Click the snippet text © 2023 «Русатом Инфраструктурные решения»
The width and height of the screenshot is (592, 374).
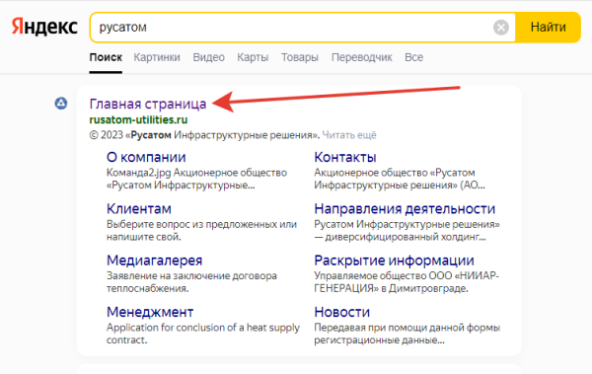[204, 135]
